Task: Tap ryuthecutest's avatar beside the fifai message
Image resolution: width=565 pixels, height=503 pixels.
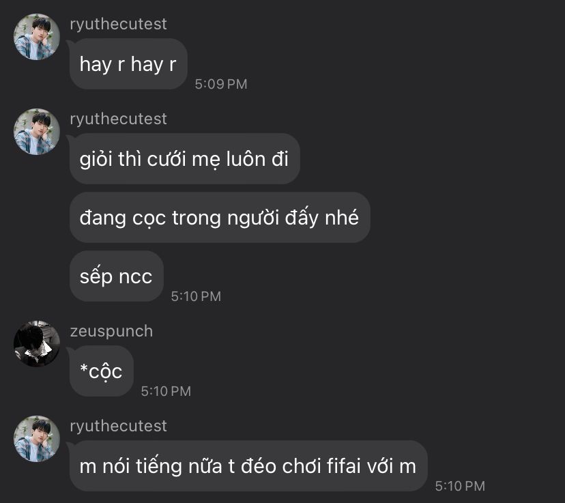Action: pyautogui.click(x=37, y=438)
